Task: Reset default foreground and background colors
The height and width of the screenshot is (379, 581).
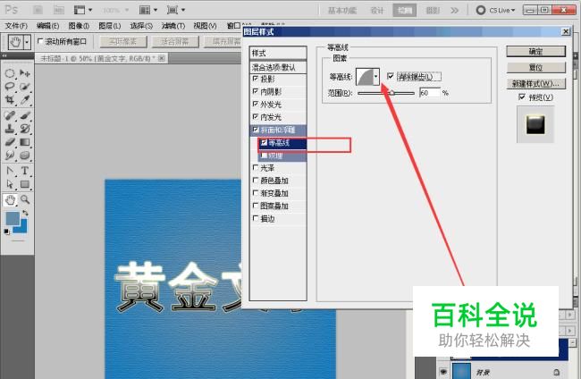Action: click(x=6, y=232)
